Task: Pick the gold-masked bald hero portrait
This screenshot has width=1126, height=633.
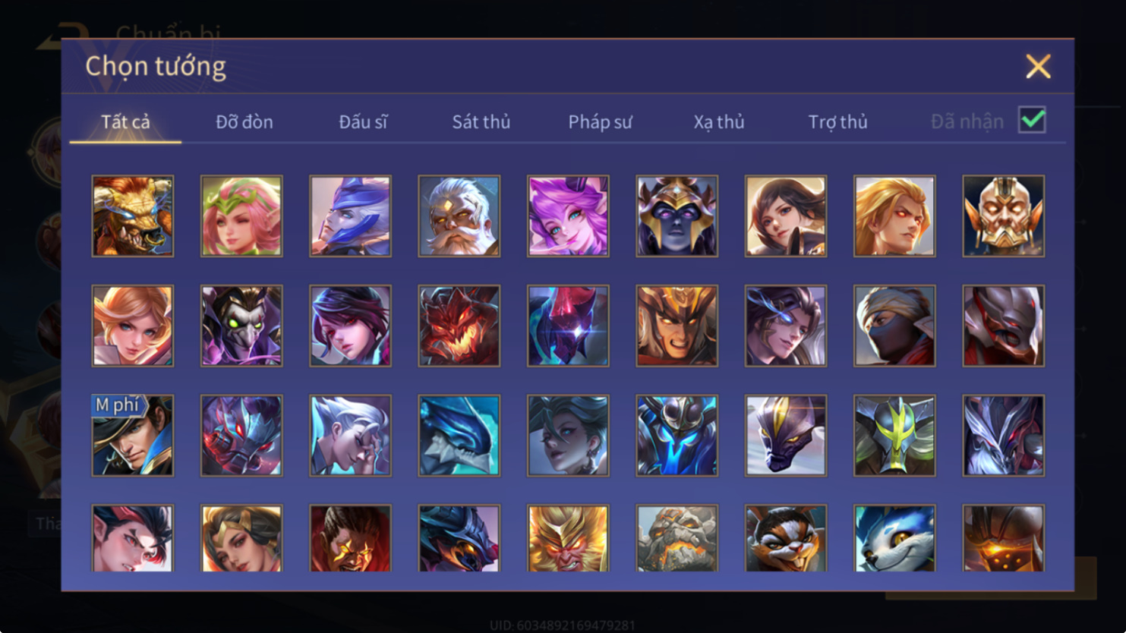Action: tap(1004, 216)
